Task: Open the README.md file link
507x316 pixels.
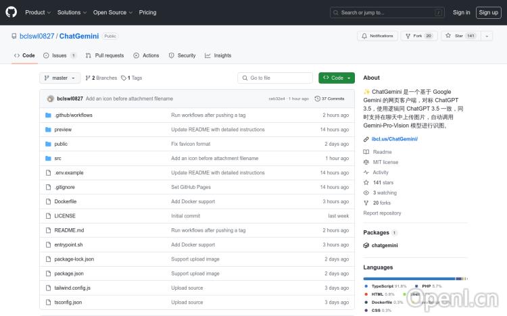Action: pyautogui.click(x=69, y=230)
